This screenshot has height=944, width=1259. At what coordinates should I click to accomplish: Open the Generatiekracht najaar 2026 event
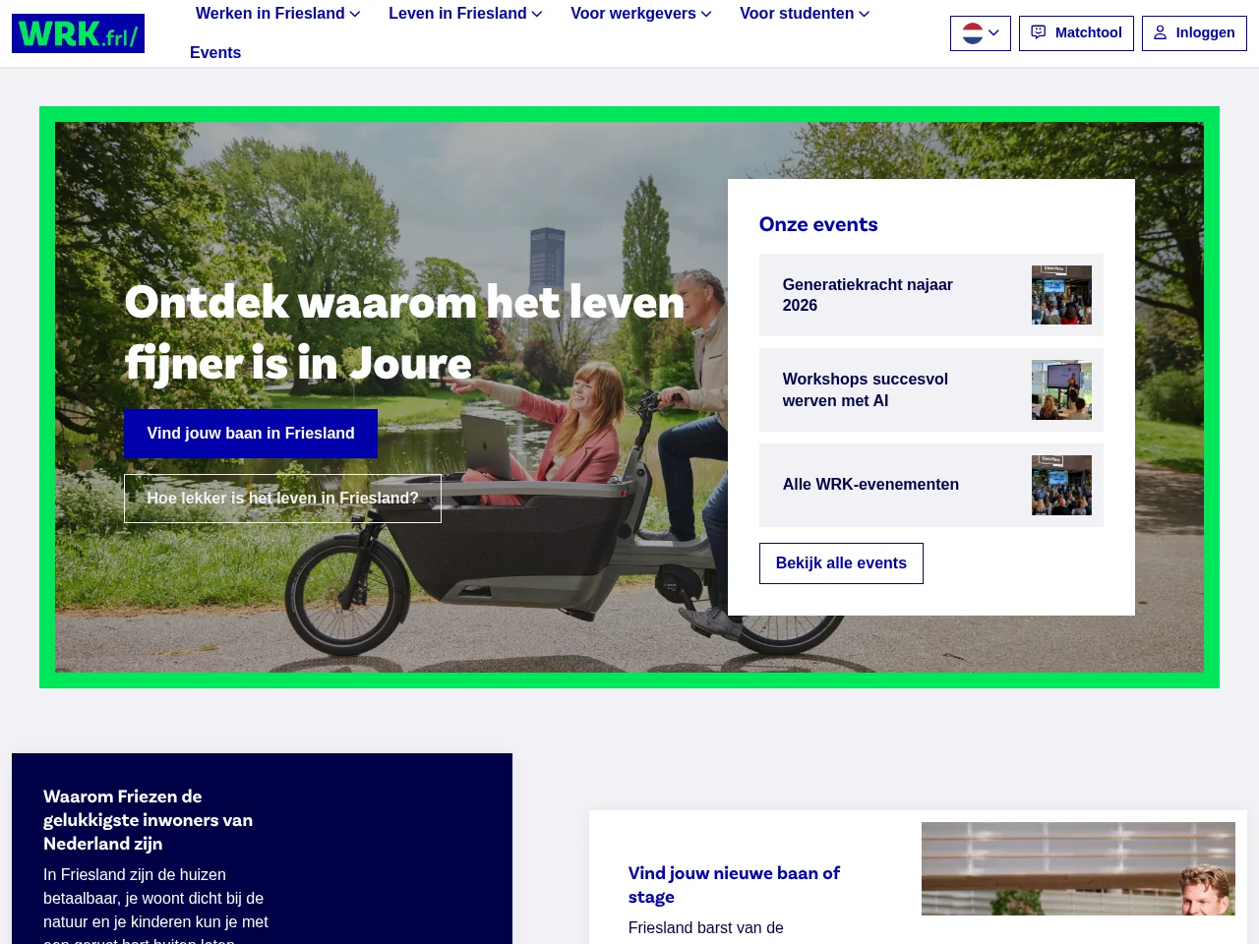click(931, 295)
